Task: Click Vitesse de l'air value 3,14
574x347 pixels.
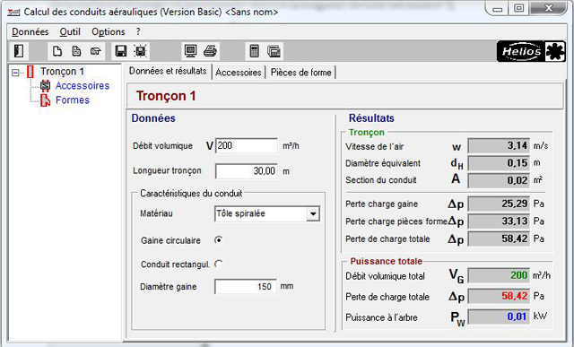Action: coord(499,145)
